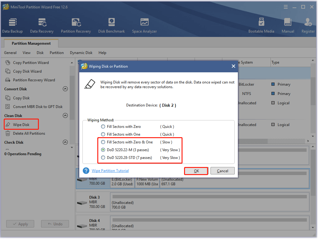The height and width of the screenshot is (239, 319).
Task: Choose DoD 5220.28-STD (7 passes) wiping method
Action: coord(103,157)
